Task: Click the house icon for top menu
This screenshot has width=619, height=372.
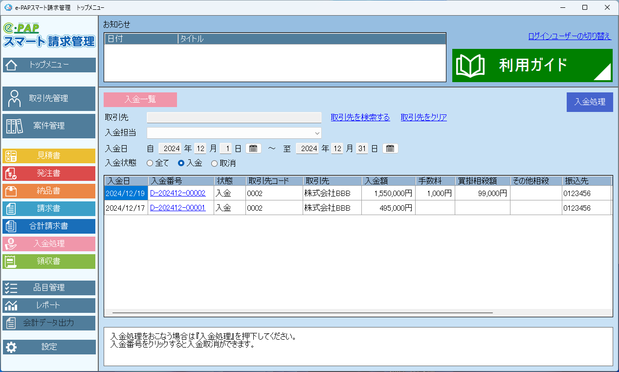Action: pyautogui.click(x=12, y=65)
